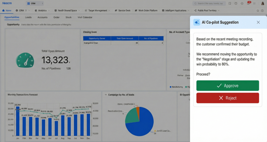Click the Neocrm logo

[7, 3]
